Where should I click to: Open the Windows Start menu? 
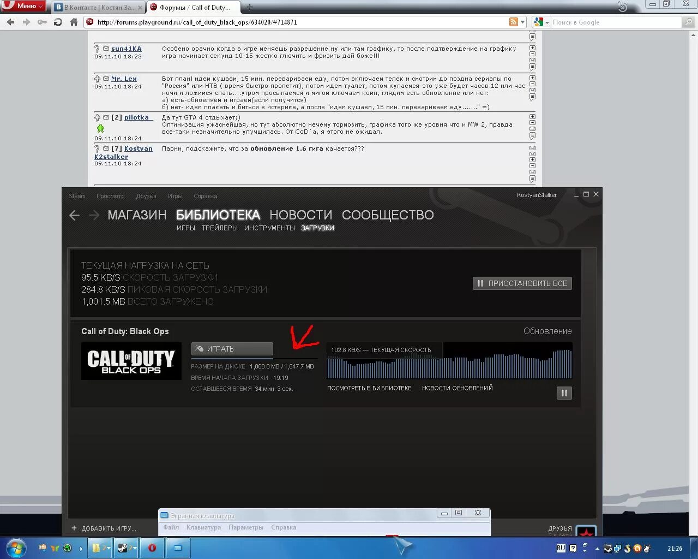[16, 548]
